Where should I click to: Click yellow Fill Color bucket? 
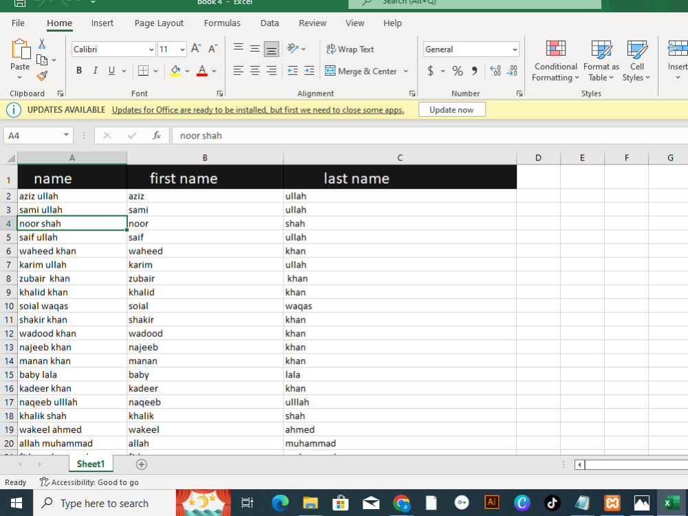[x=175, y=71]
